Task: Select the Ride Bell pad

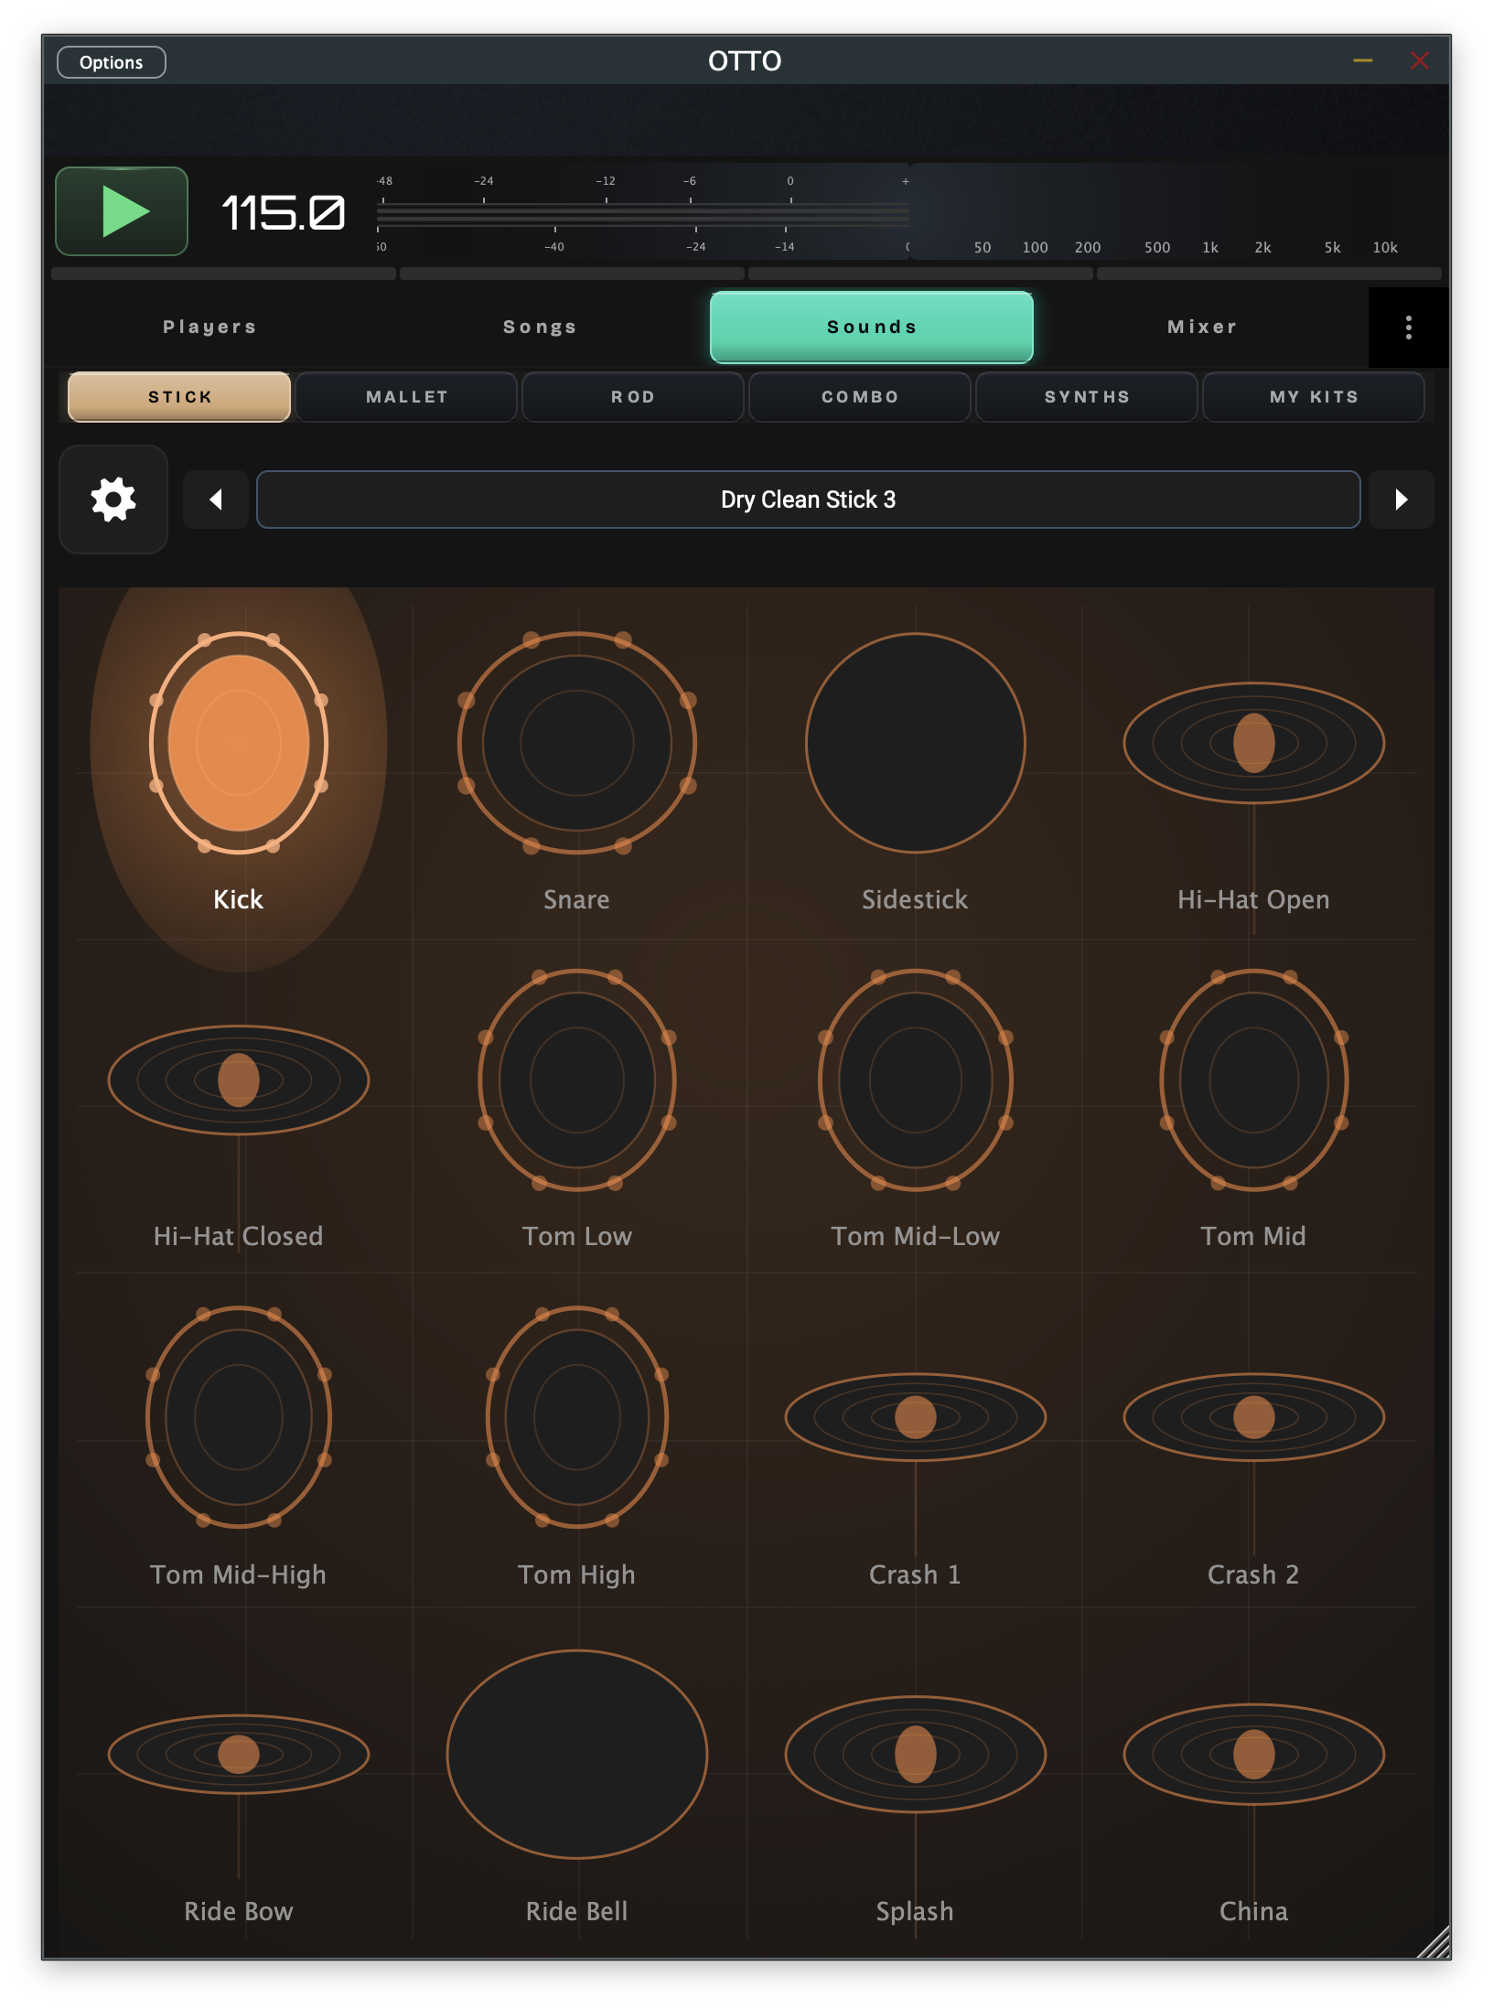Action: 577,1754
